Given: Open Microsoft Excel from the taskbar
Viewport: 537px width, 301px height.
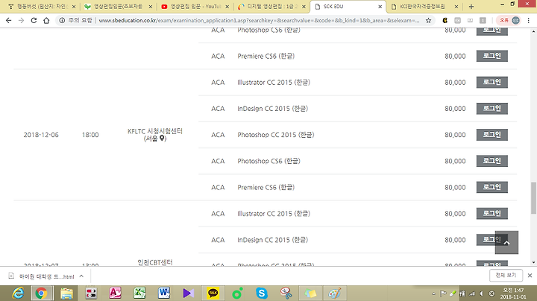Looking at the screenshot, I should coord(139,293).
